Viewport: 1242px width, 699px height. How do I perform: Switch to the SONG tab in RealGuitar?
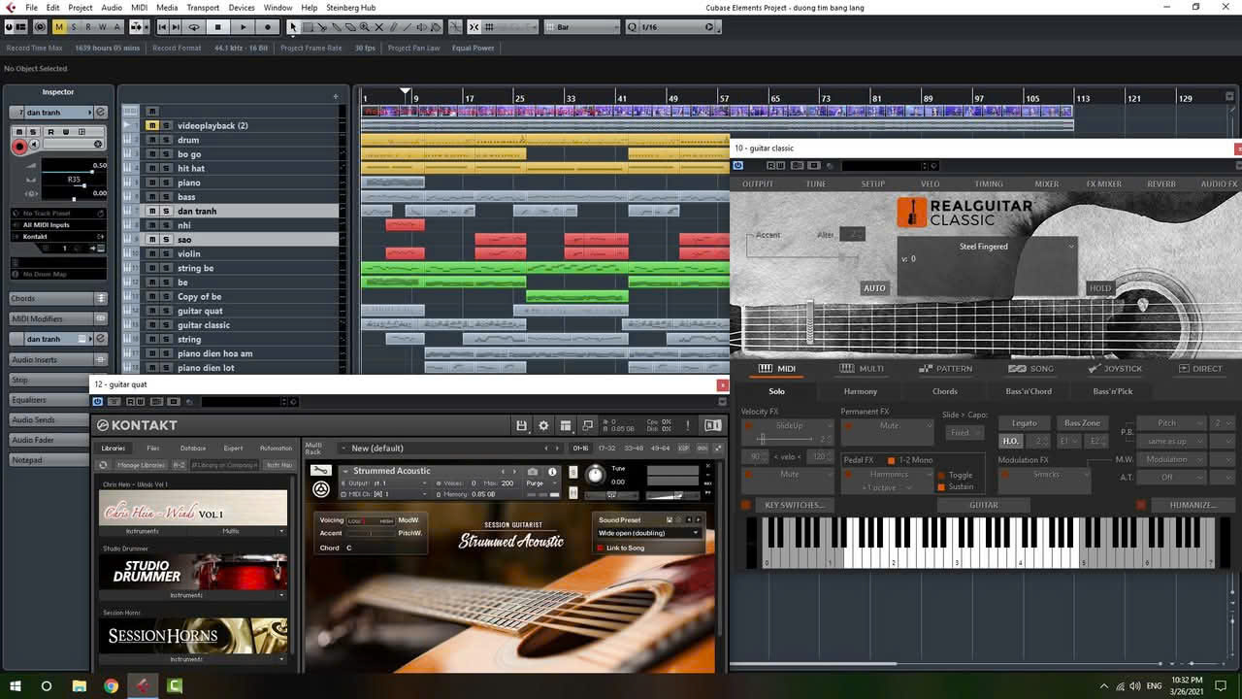pos(1031,369)
